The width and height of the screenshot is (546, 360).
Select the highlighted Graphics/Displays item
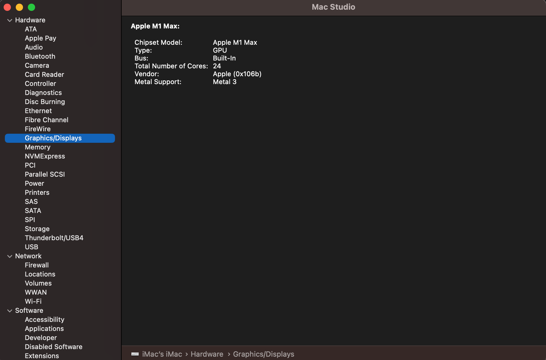pyautogui.click(x=60, y=138)
